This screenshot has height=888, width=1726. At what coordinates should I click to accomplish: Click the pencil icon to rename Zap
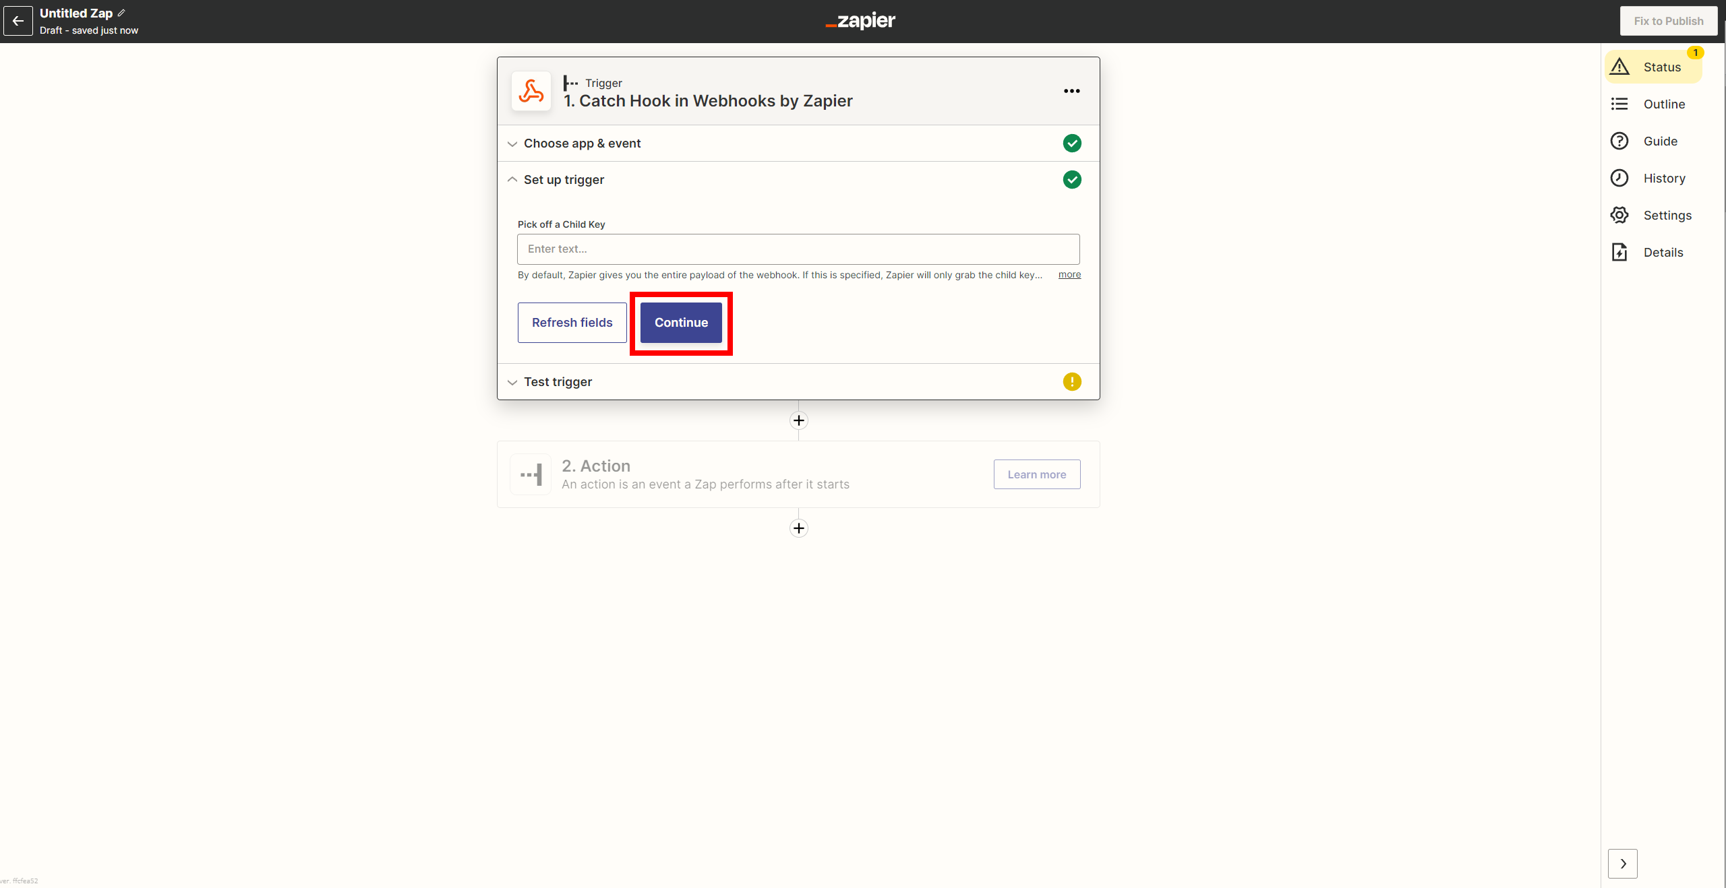click(x=121, y=13)
